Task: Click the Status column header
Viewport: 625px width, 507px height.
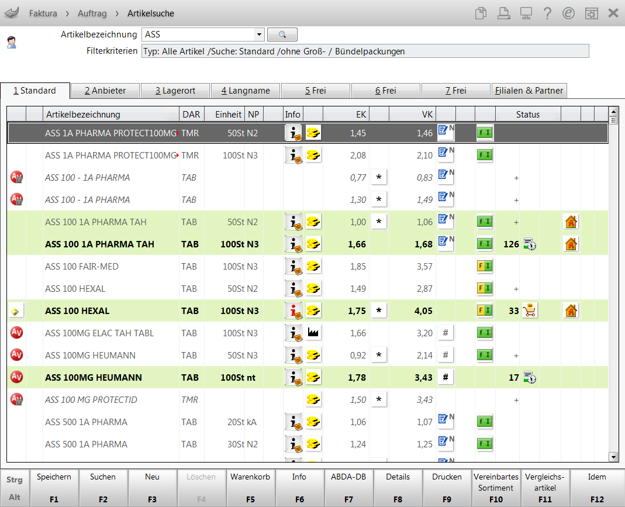Action: 528,115
